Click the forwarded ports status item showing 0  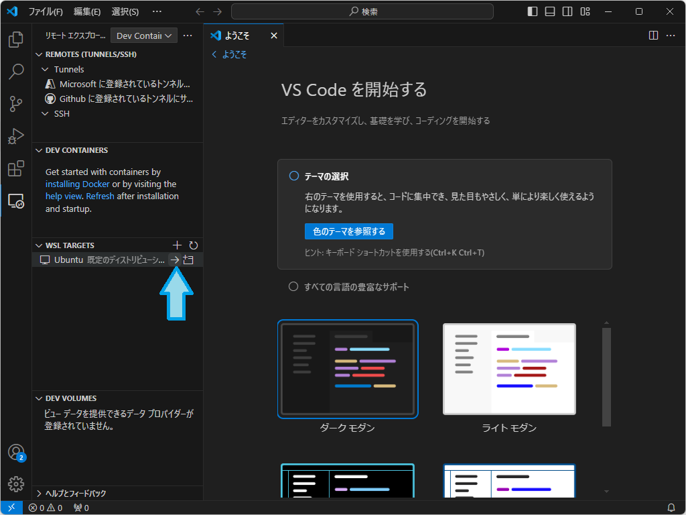click(81, 508)
